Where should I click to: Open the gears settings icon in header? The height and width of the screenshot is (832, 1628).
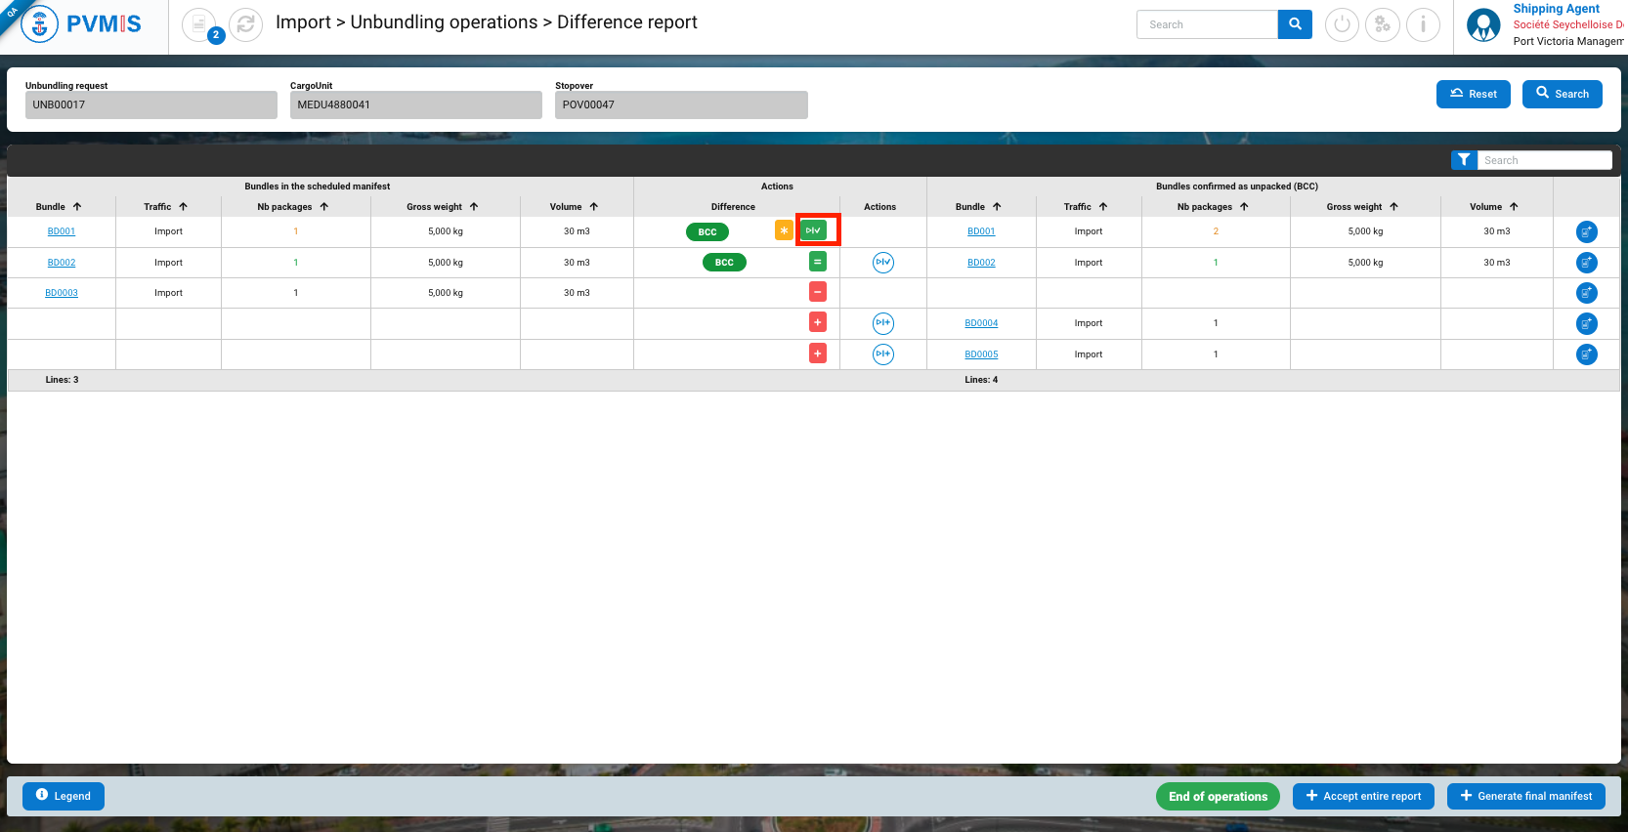pyautogui.click(x=1382, y=24)
